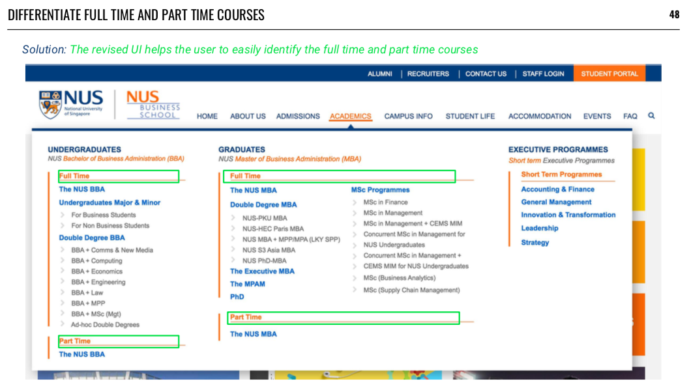Click the Short Term Programmes heading
The height and width of the screenshot is (388, 689).
pyautogui.click(x=562, y=174)
